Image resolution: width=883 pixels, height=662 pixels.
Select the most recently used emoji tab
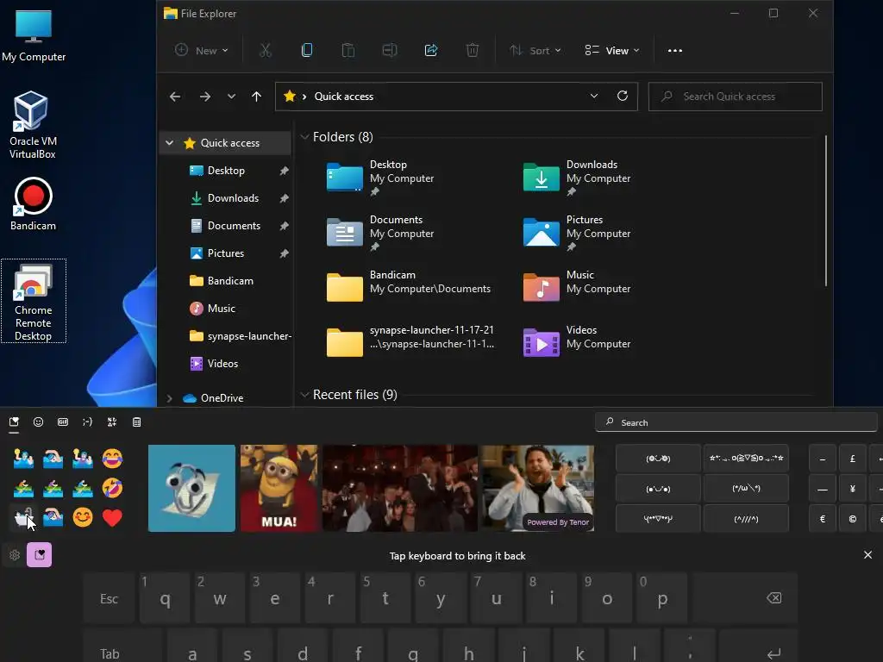pyautogui.click(x=14, y=422)
